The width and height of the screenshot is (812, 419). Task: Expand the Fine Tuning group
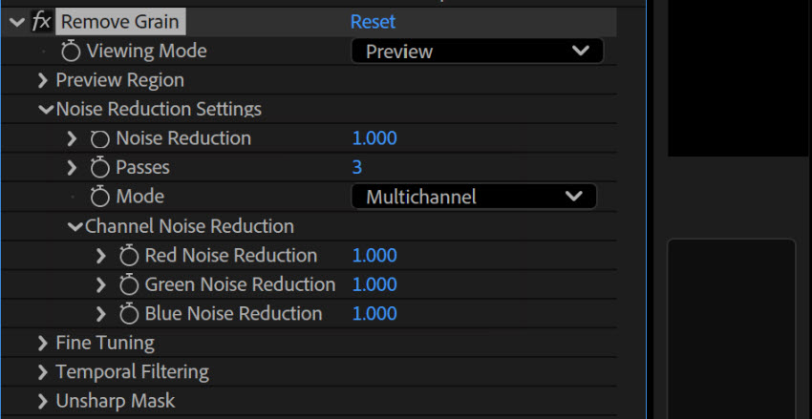pos(43,343)
